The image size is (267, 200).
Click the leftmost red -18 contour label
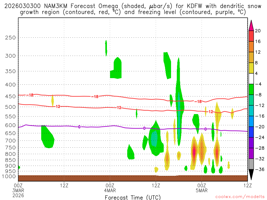[30, 95]
